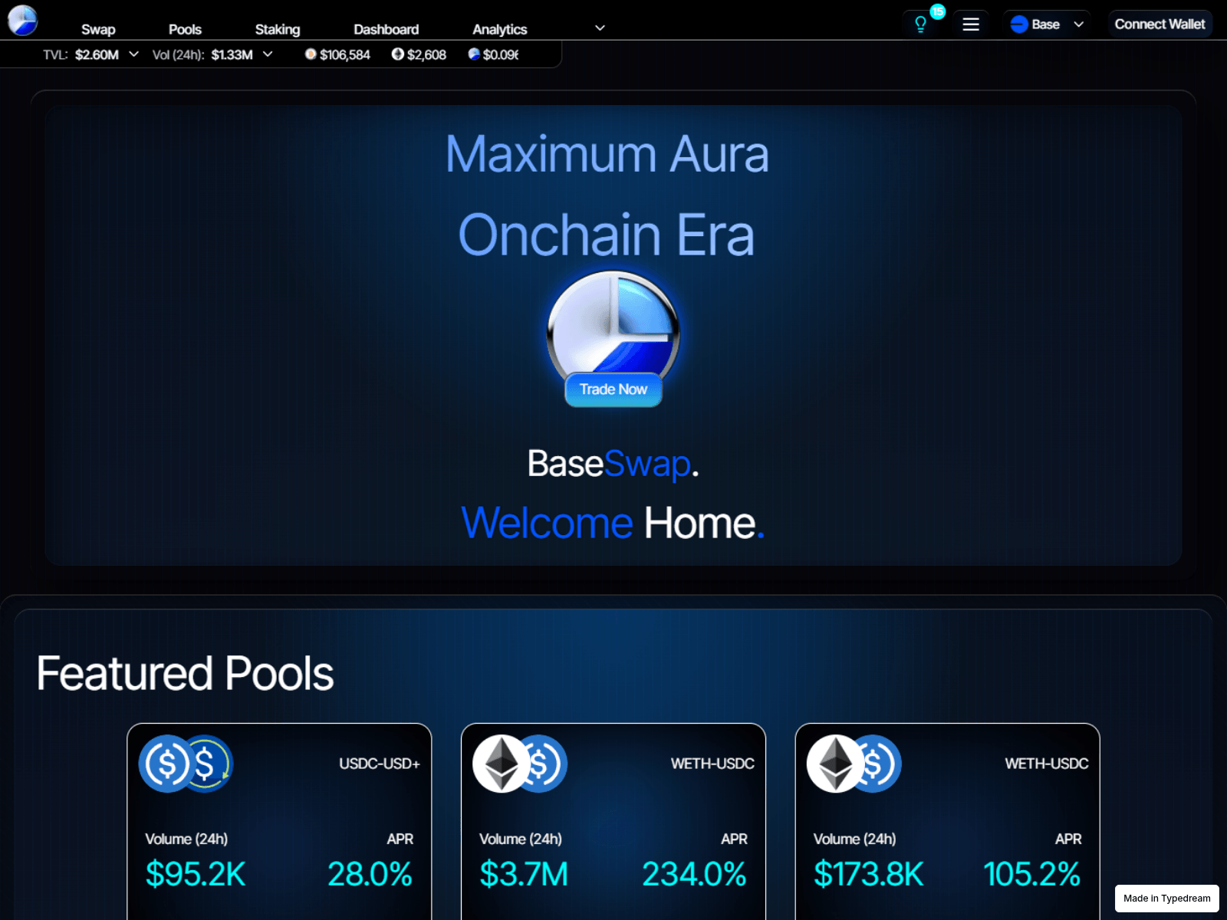The height and width of the screenshot is (920, 1227).
Task: Open the USDC-USD+ featured pool card
Action: point(279,822)
